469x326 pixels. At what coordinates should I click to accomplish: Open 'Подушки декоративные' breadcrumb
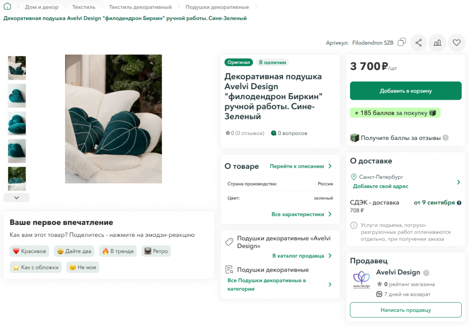point(217,7)
